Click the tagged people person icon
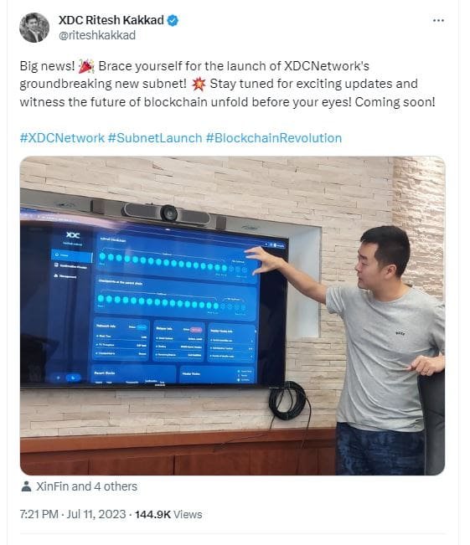This screenshot has width=470, height=545. [26, 486]
